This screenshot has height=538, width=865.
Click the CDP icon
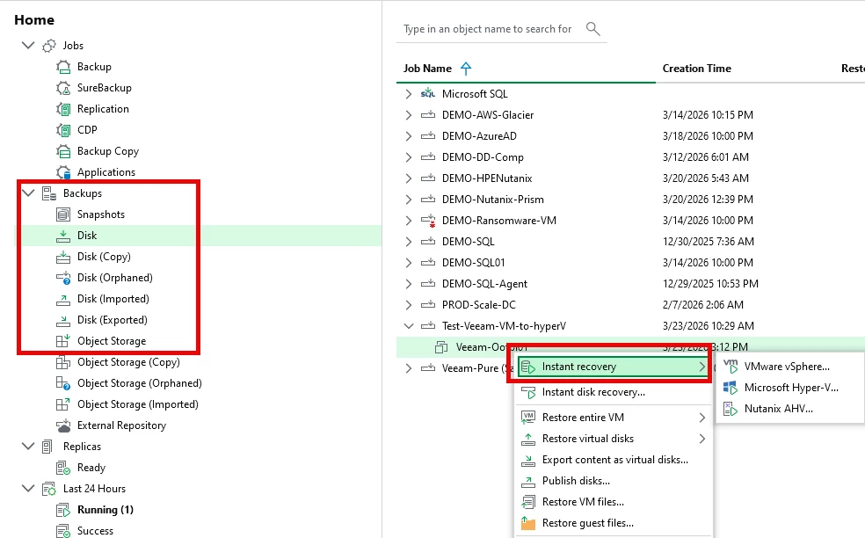(63, 130)
